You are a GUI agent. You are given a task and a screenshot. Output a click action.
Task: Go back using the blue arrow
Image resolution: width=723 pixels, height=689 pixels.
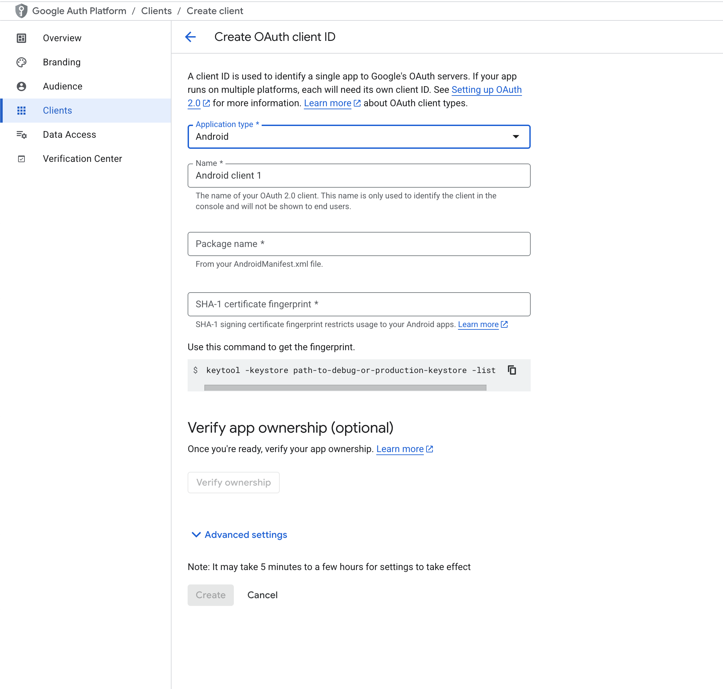[x=190, y=37]
